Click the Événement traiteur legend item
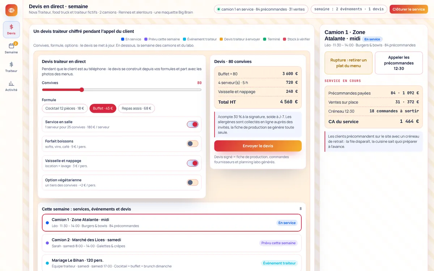Screen dimensions: 434x271 point(200,39)
